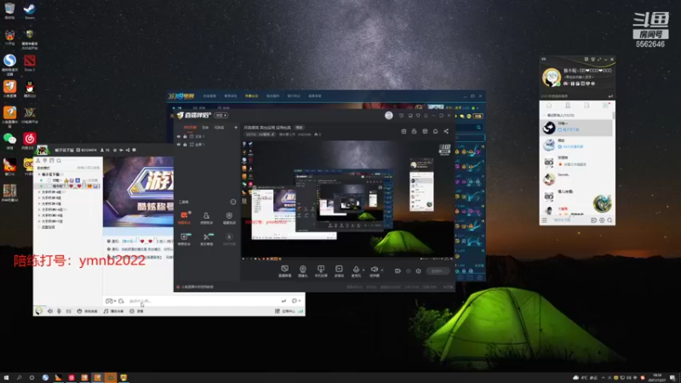Open the speaker dropdown arrow in streaming app
The height and width of the screenshot is (383, 681).
click(x=381, y=270)
